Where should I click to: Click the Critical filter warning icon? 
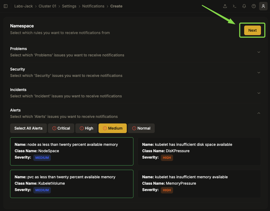(54, 128)
